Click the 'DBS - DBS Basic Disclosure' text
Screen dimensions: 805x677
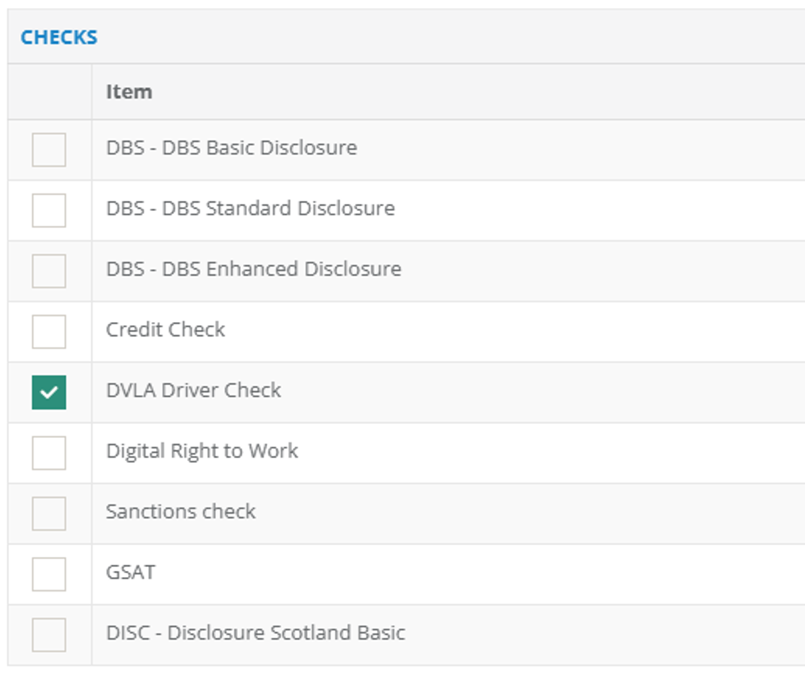[x=232, y=148]
